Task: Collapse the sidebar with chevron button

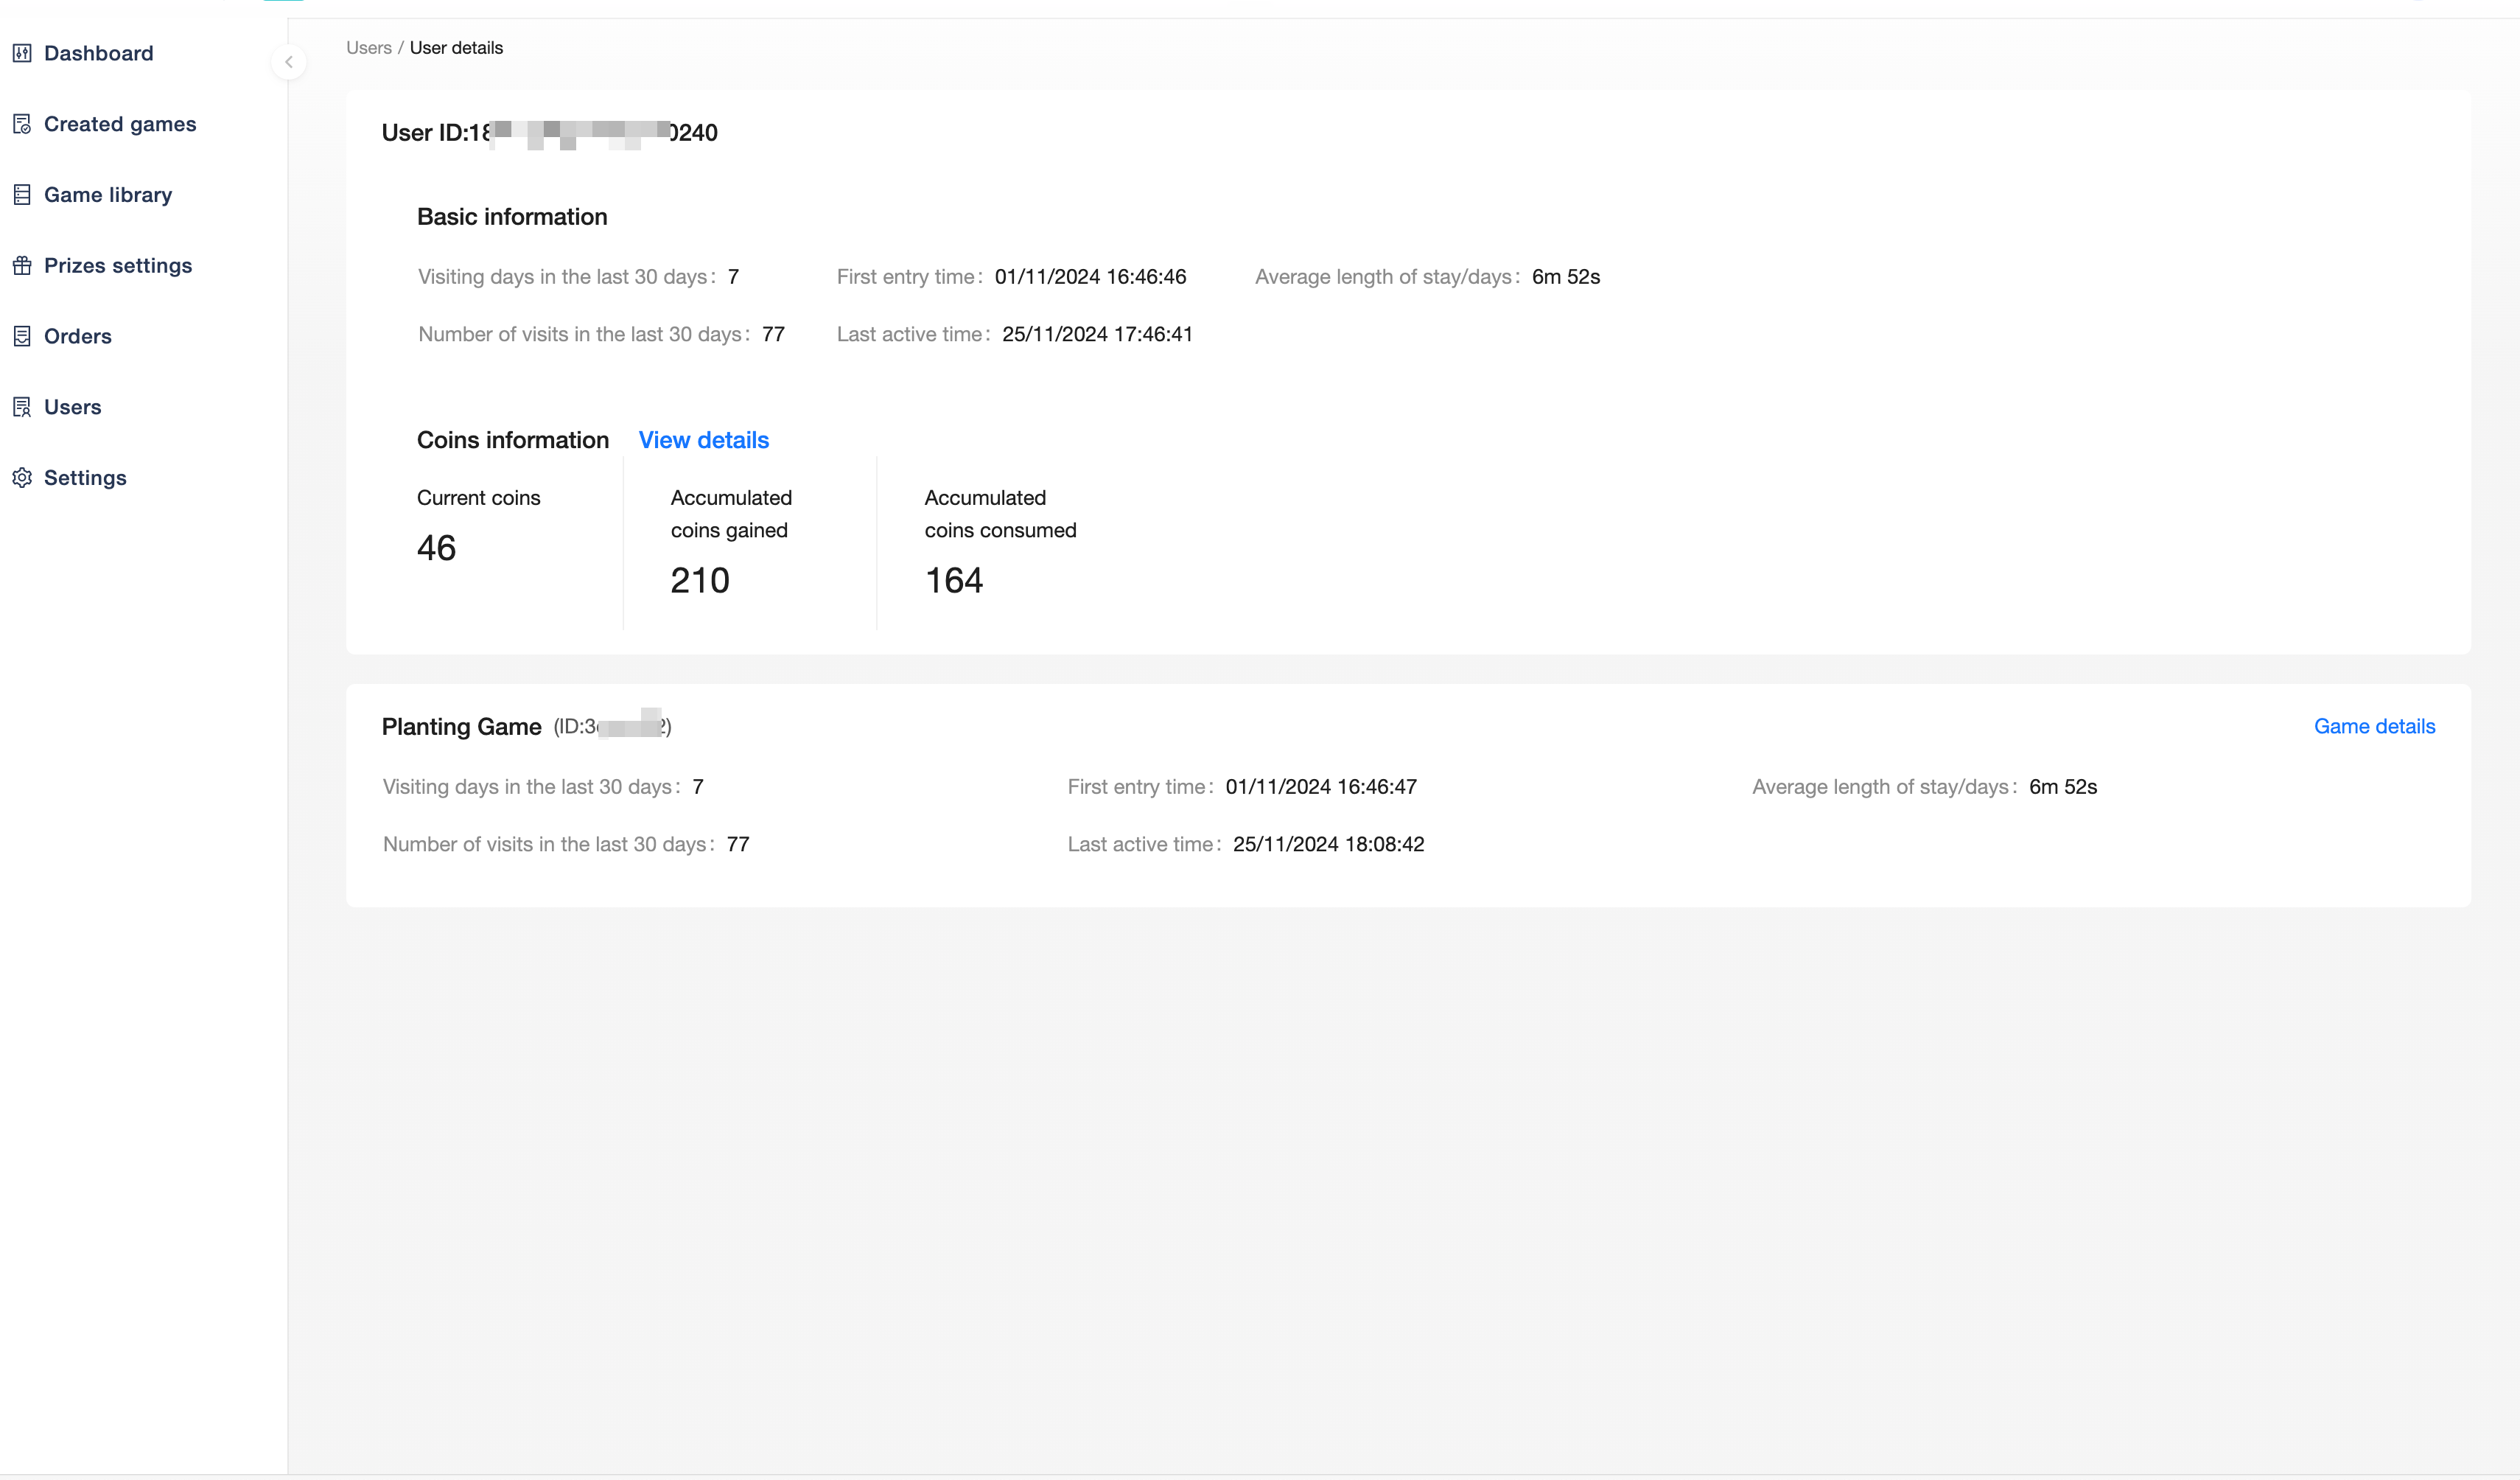Action: 289,62
